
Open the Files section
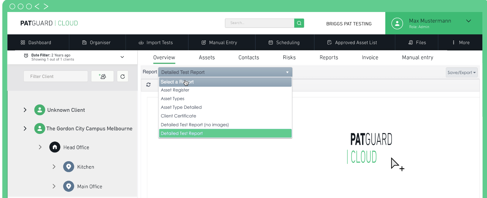click(417, 43)
